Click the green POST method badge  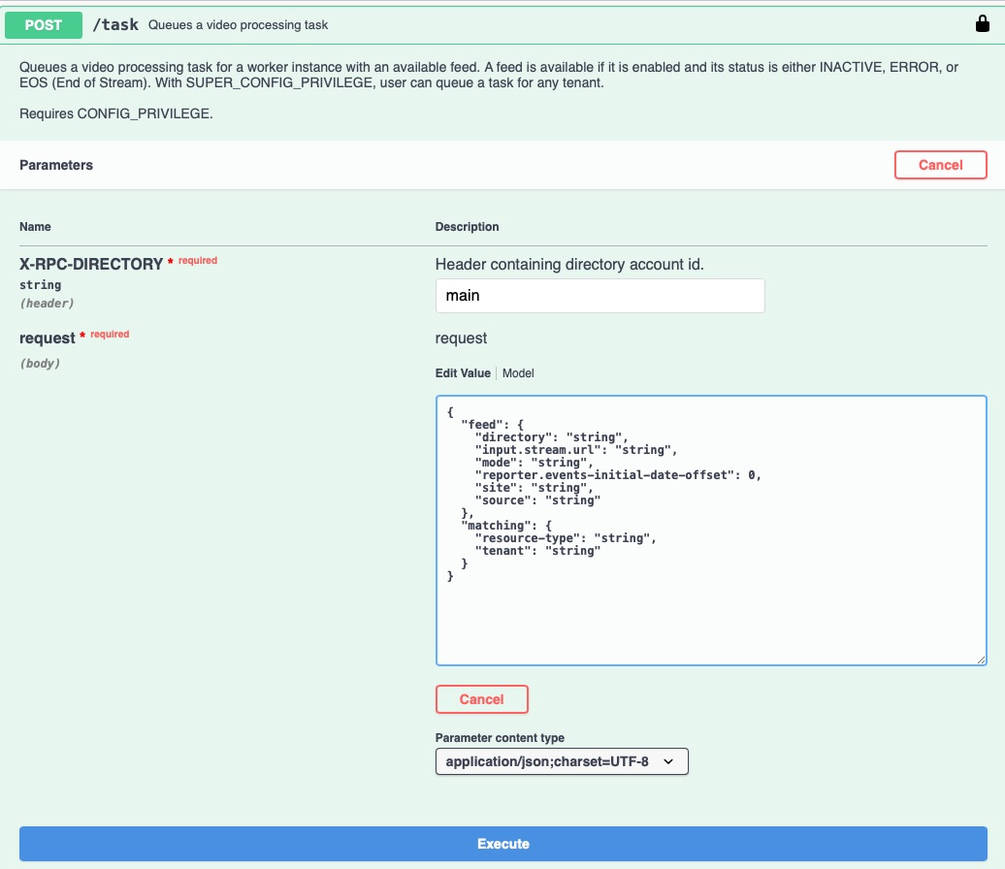[44, 25]
